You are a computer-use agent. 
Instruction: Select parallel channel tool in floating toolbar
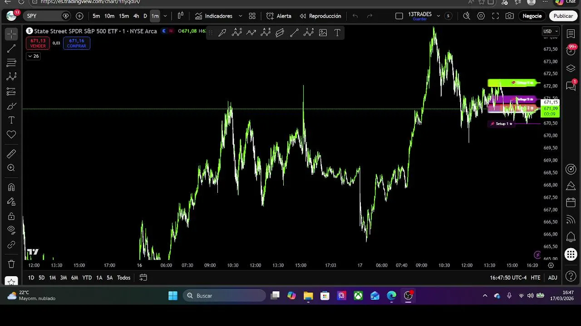coord(280,33)
